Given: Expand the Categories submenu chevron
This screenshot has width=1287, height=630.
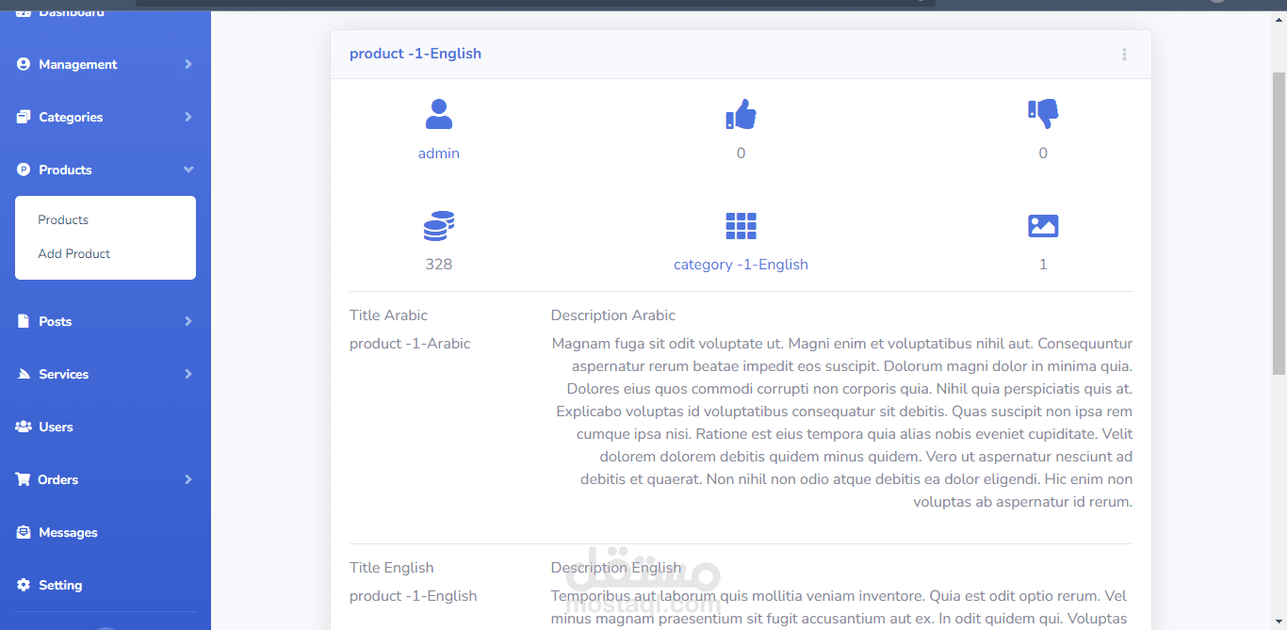Looking at the screenshot, I should [x=188, y=117].
